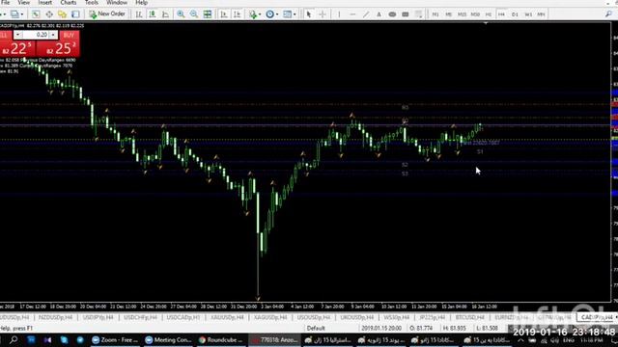Select the ellipse drawing tool
This screenshot has width=618, height=347.
pyautogui.click(x=392, y=14)
